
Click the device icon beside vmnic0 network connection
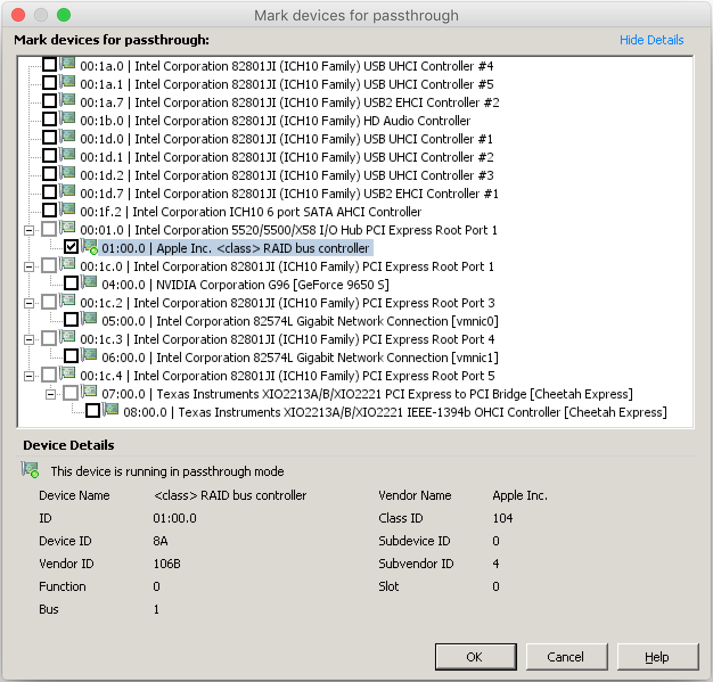88,319
